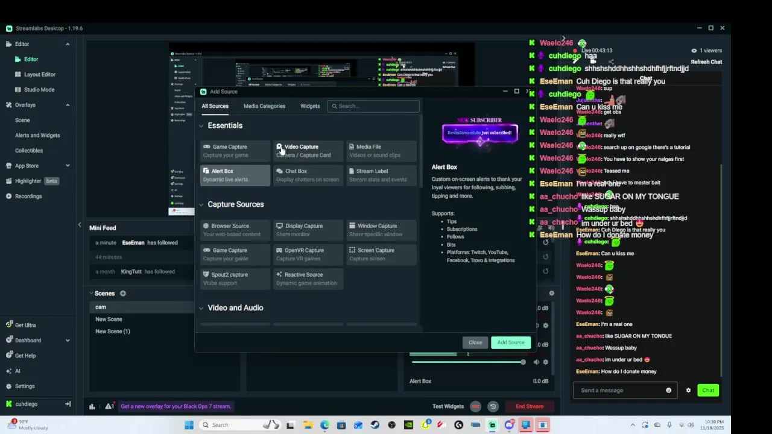772x434 pixels.
Task: Mute the bottom mixer audio source
Action: click(x=536, y=362)
